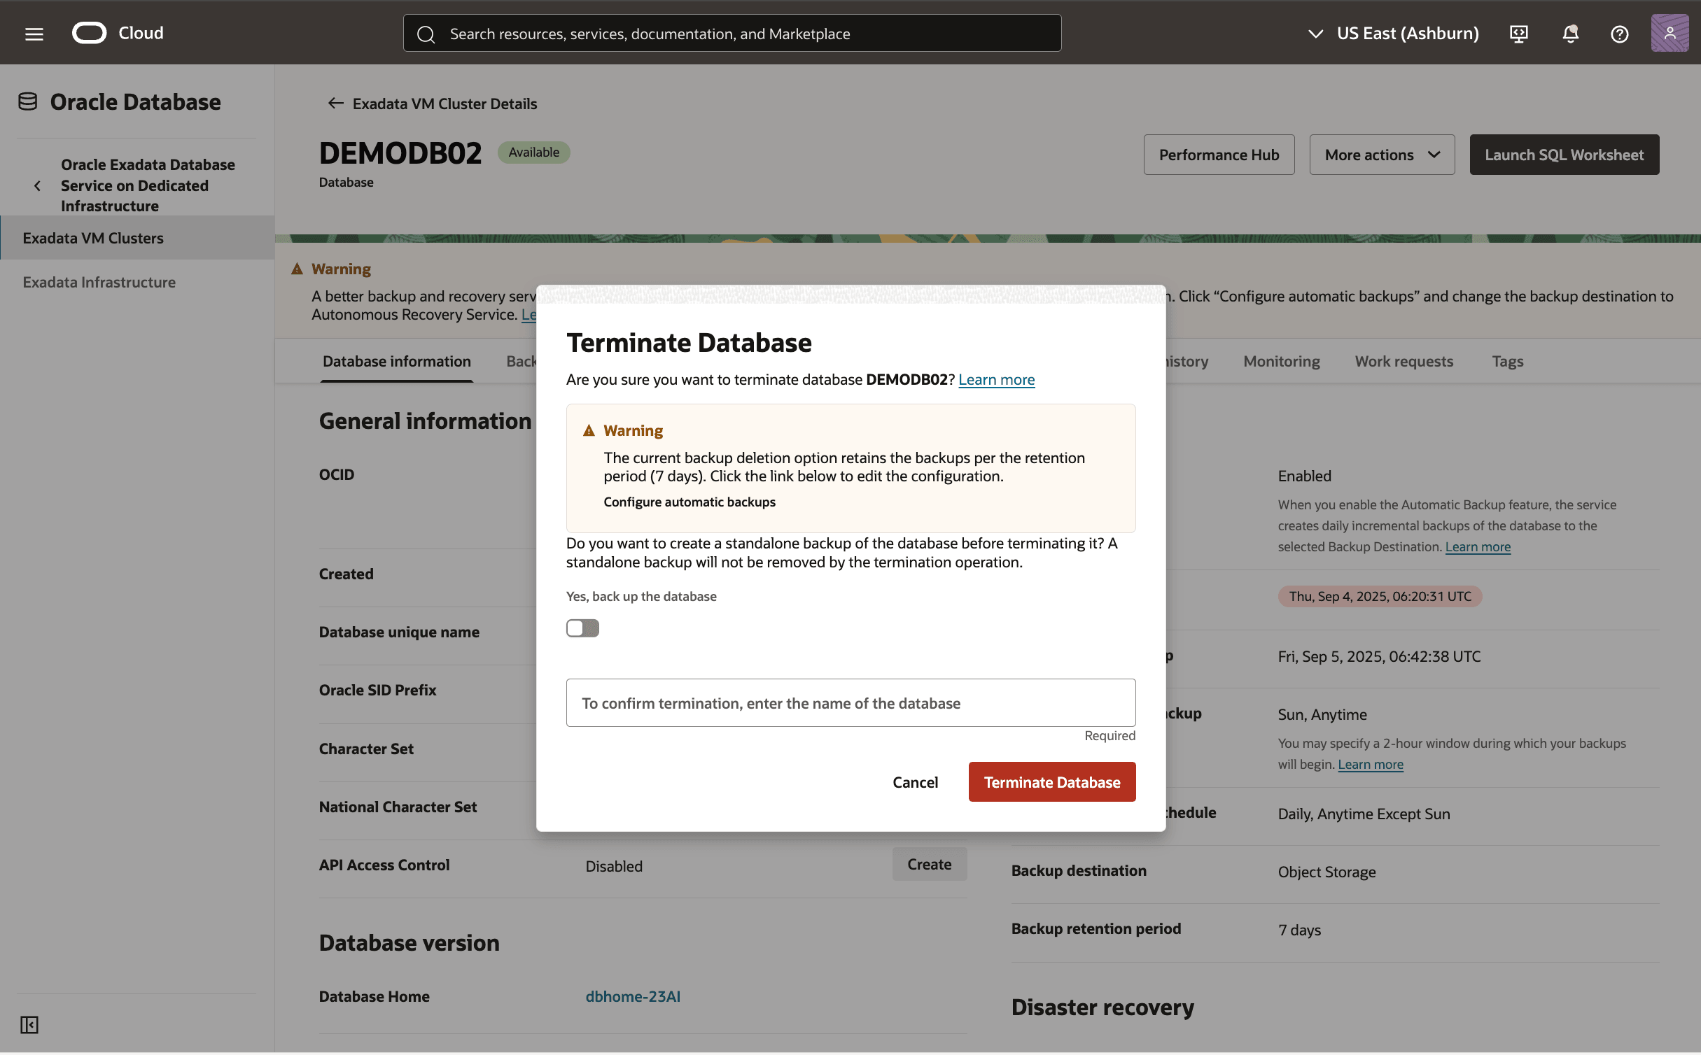Open the help question mark icon
This screenshot has width=1701, height=1055.
click(1619, 34)
